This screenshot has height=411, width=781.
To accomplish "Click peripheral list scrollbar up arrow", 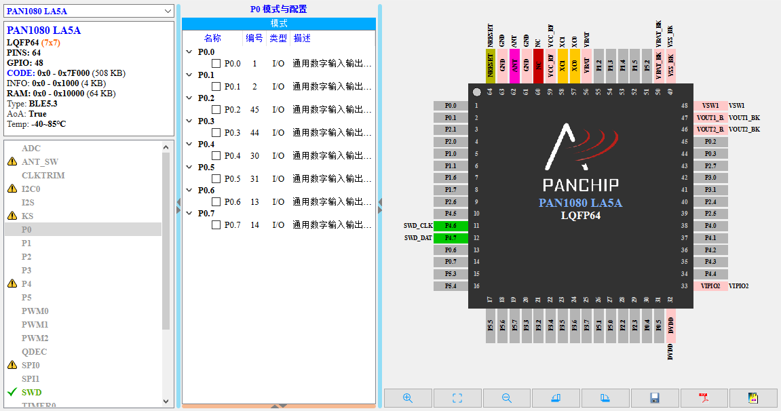I will [x=166, y=147].
